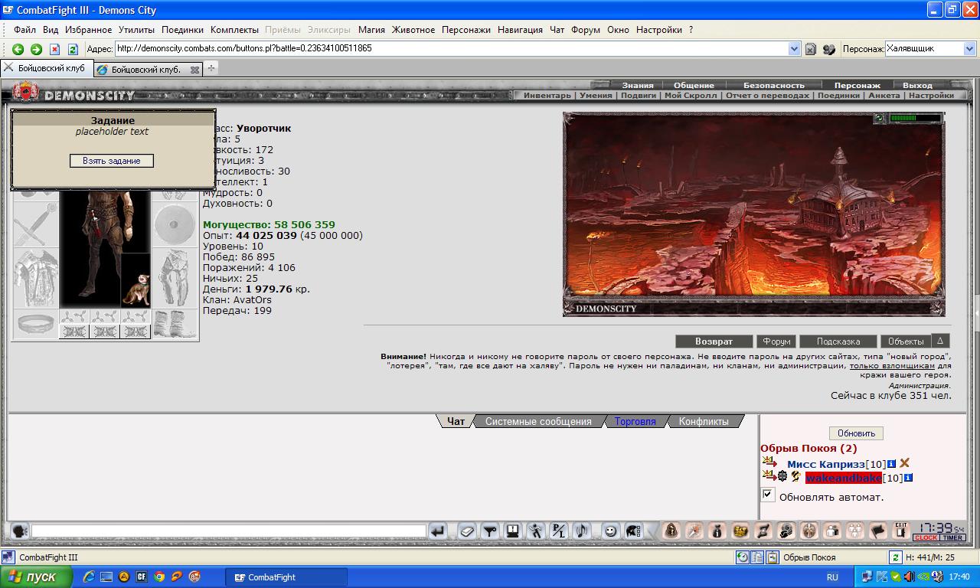The image size is (980, 588).
Task: Open the Инвентарь link
Action: 547,96
